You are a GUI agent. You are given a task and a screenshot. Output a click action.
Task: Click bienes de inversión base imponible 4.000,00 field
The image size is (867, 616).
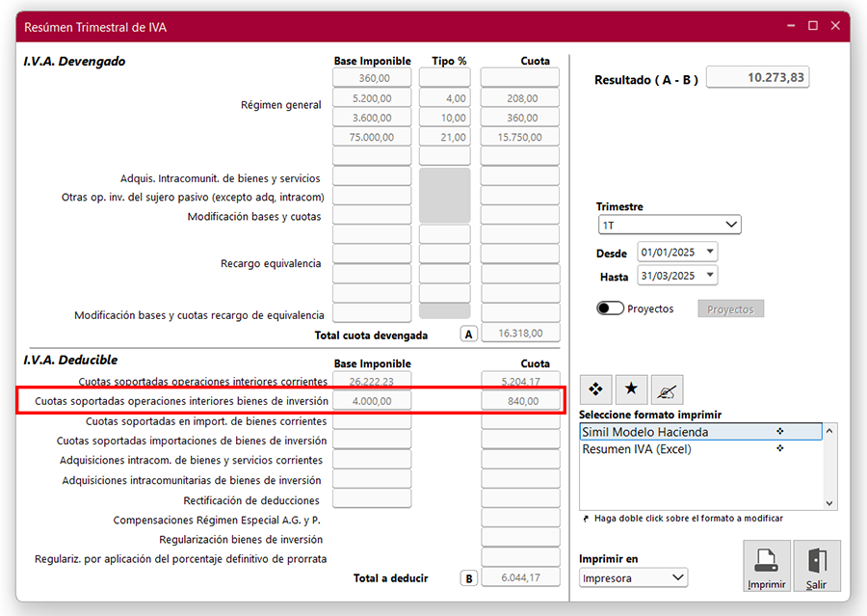coord(372,400)
